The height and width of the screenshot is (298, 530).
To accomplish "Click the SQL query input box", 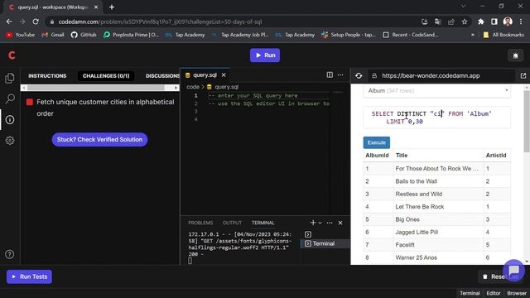I will tap(436, 118).
